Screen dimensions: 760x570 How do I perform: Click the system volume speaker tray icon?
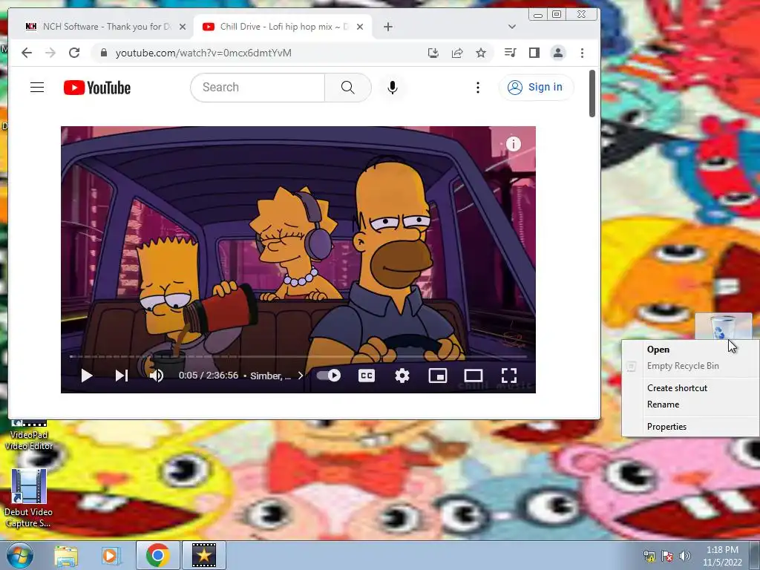coord(684,556)
